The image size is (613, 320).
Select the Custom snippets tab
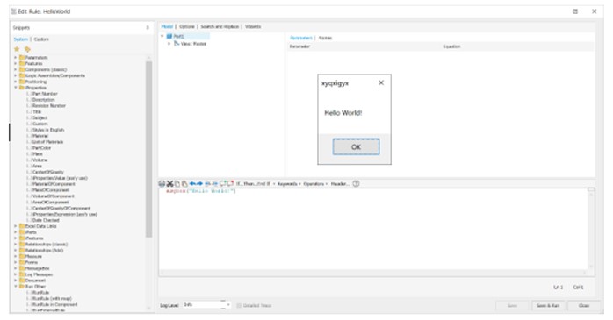(41, 39)
